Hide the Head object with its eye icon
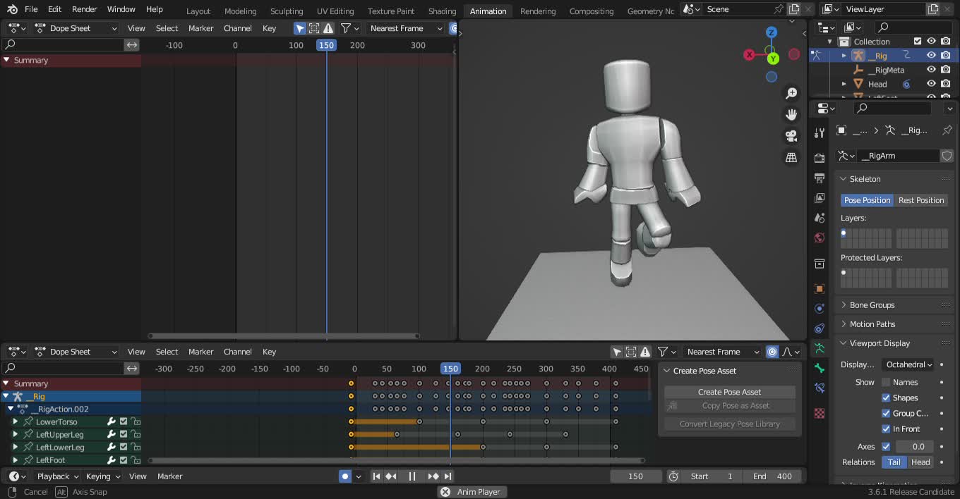 click(x=931, y=84)
